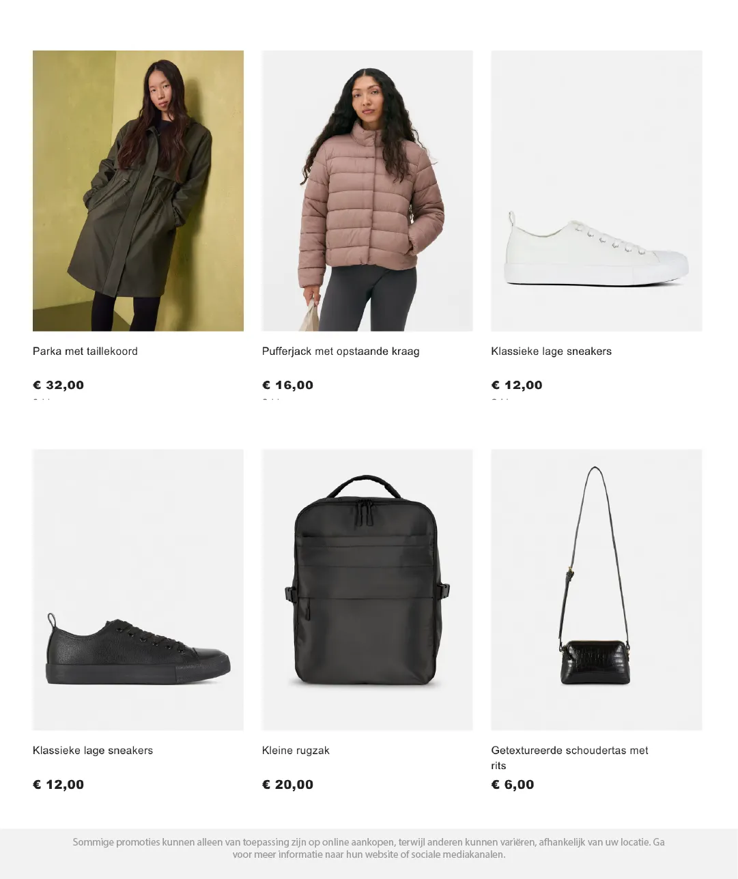The width and height of the screenshot is (738, 879).
Task: Click the € 32,00 parka price
Action: (x=59, y=385)
